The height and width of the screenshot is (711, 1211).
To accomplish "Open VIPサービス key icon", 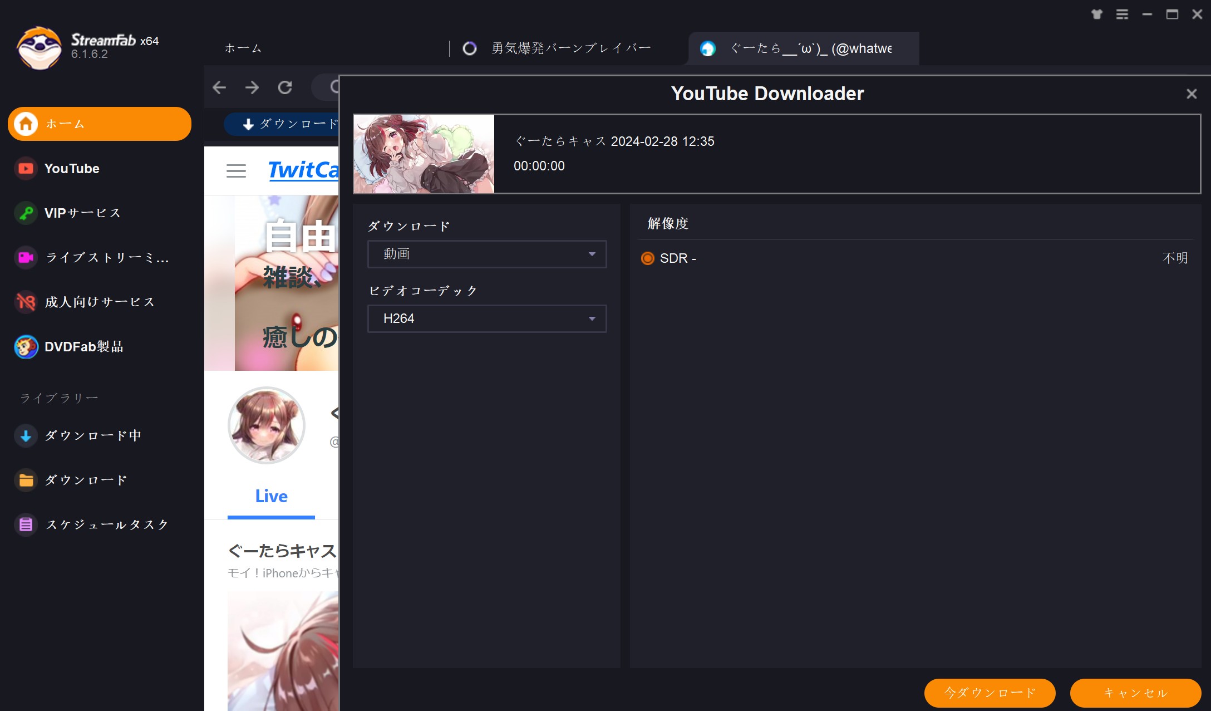I will click(26, 213).
